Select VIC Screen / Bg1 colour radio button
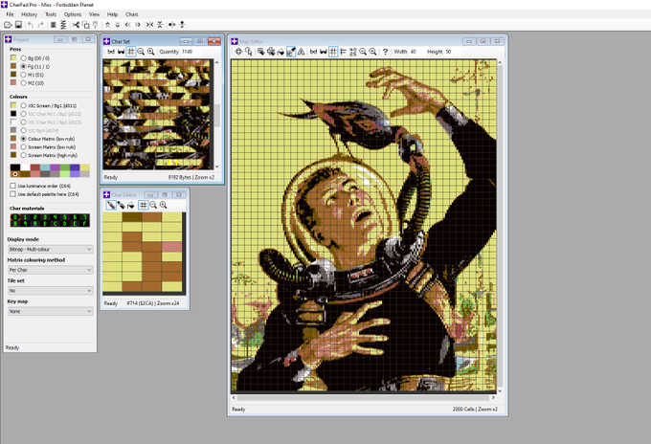The height and width of the screenshot is (444, 651). pos(23,105)
